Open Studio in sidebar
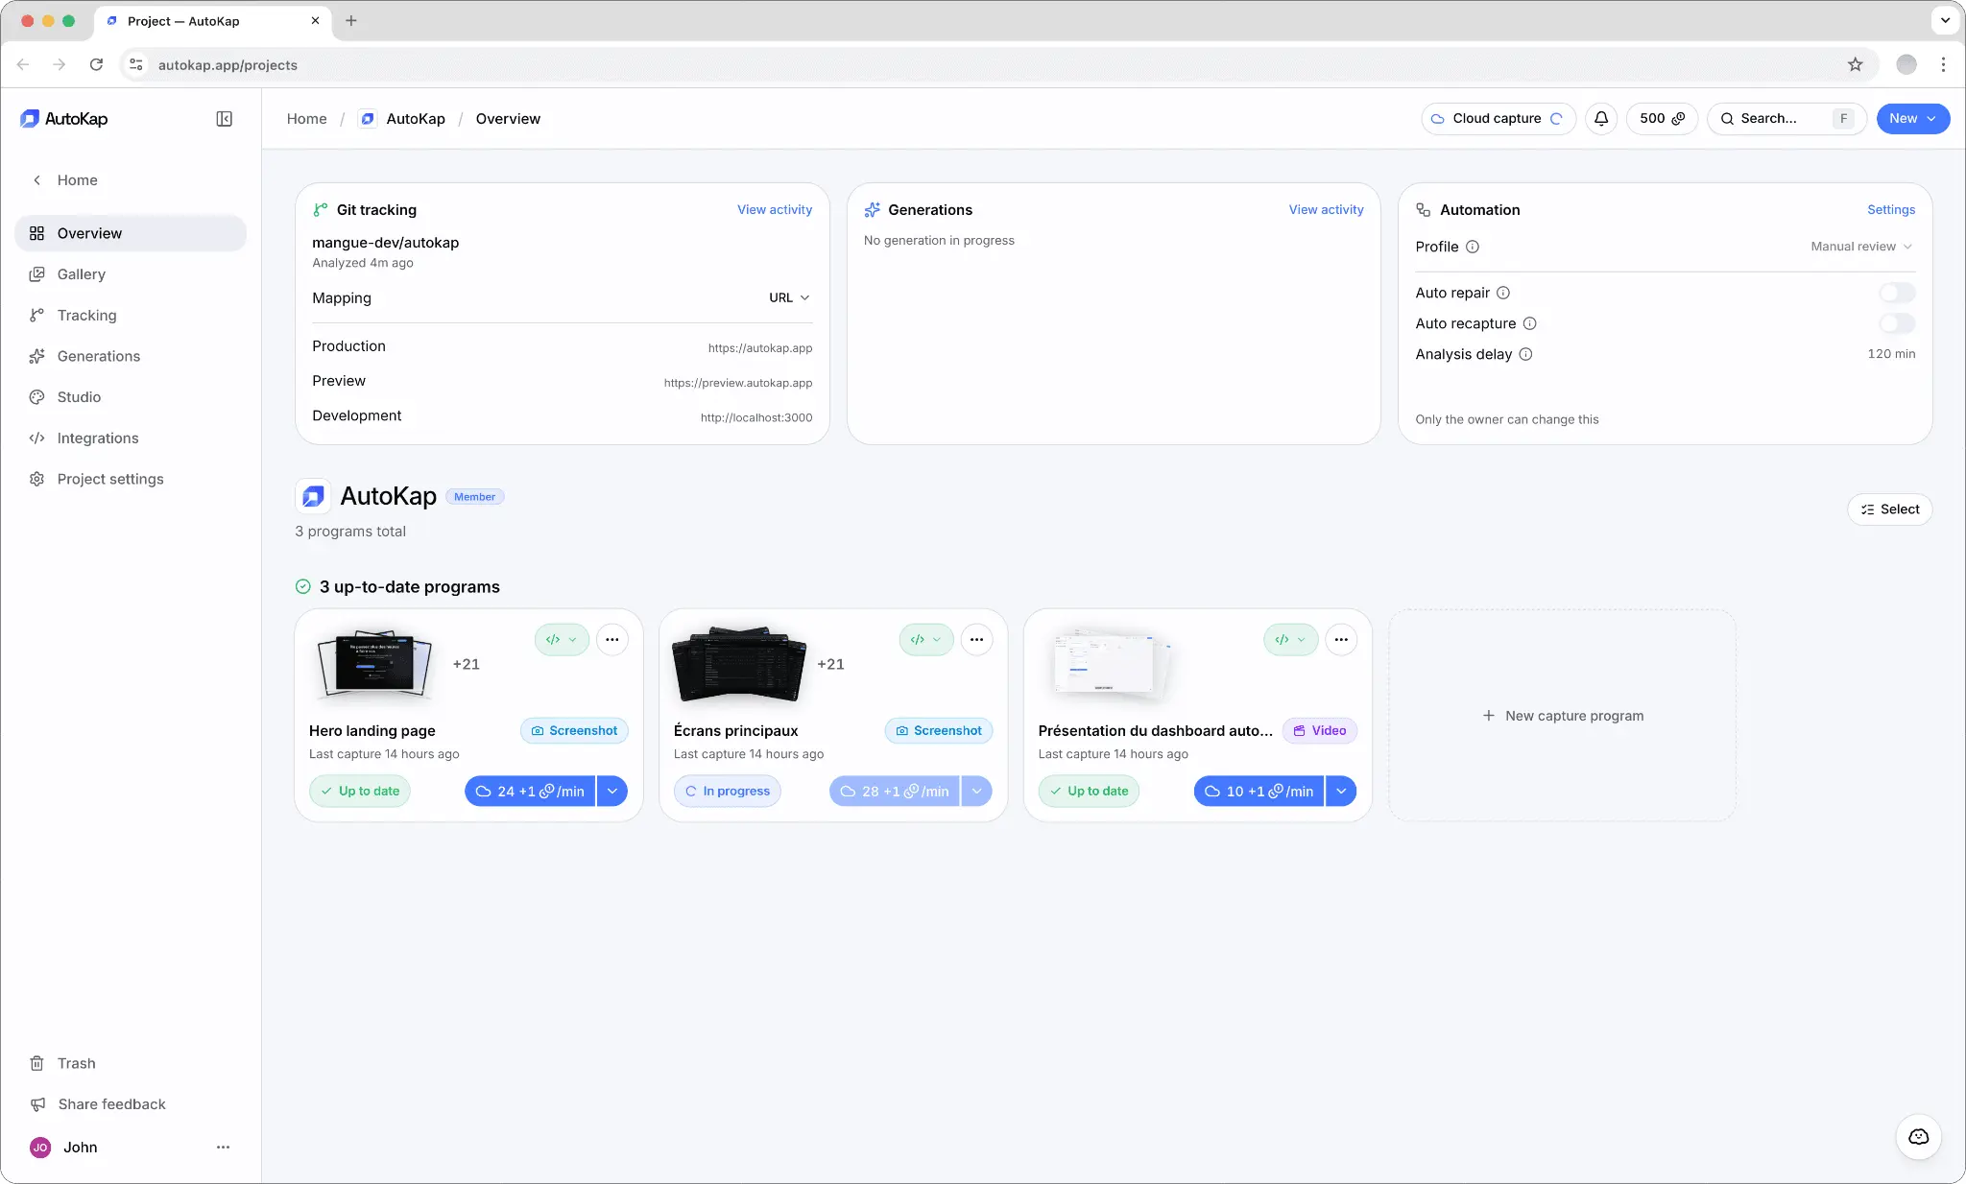This screenshot has width=1966, height=1184. [x=131, y=397]
